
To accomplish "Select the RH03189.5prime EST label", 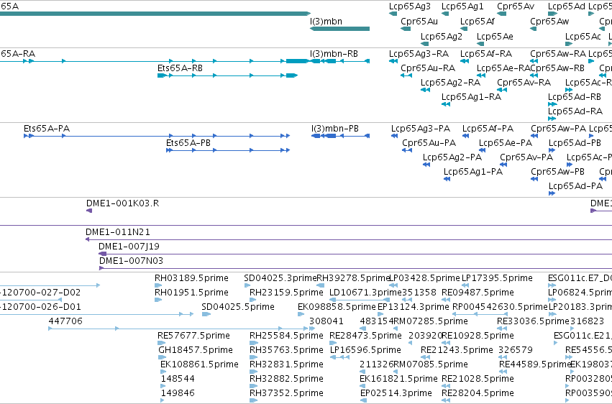I will tap(191, 278).
